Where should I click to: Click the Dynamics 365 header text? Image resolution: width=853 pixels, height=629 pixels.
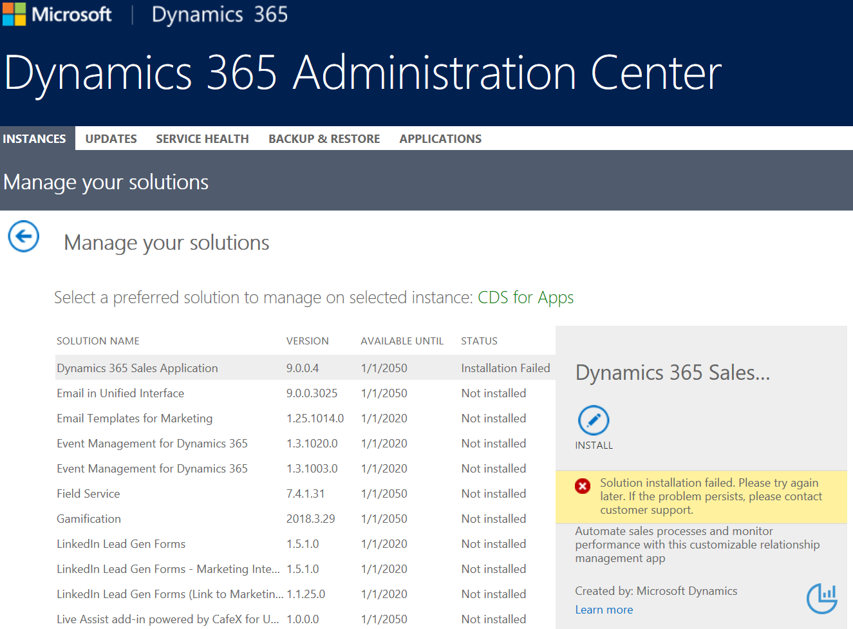coord(220,14)
